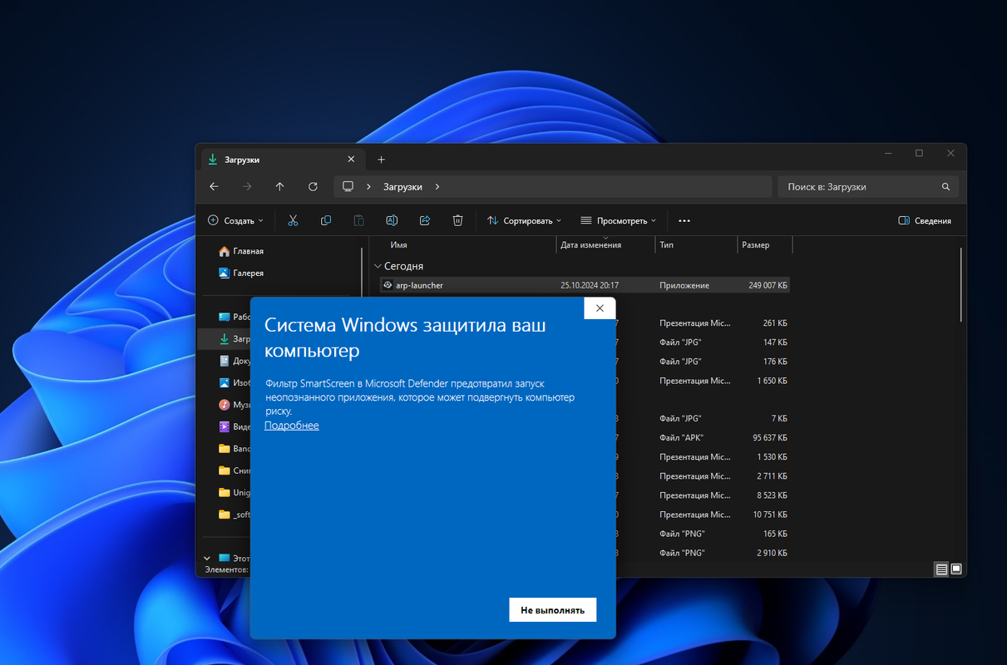Click the Music icon in sidebar
The width and height of the screenshot is (1007, 665).
(x=224, y=405)
